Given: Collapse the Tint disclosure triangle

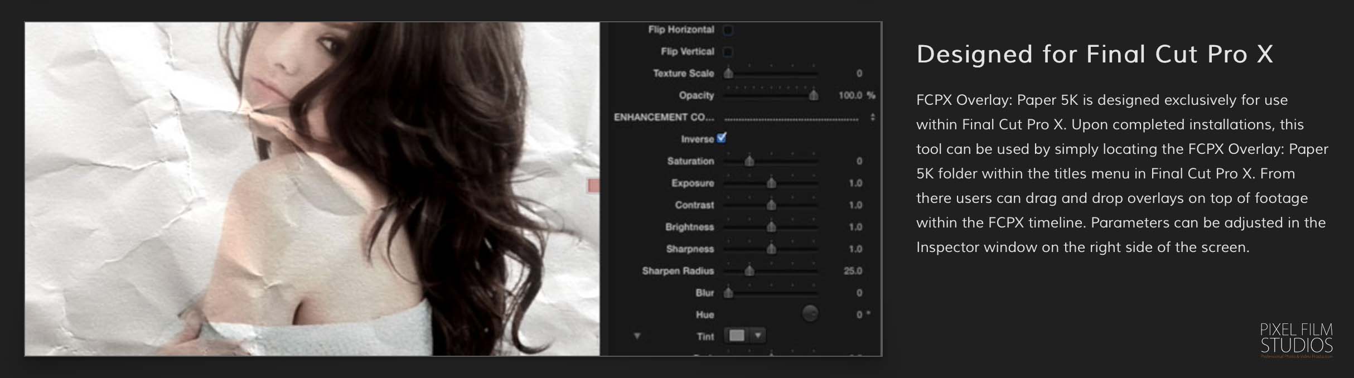Looking at the screenshot, I should [637, 336].
